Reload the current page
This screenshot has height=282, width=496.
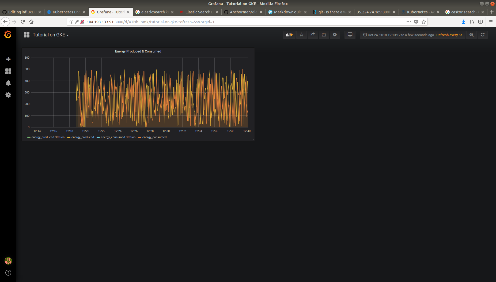[x=23, y=22]
